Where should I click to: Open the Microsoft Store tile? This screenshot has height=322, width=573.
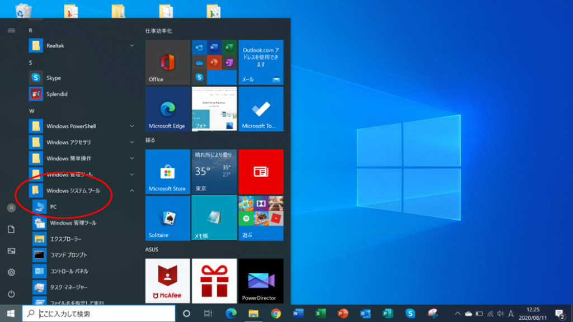coord(167,172)
